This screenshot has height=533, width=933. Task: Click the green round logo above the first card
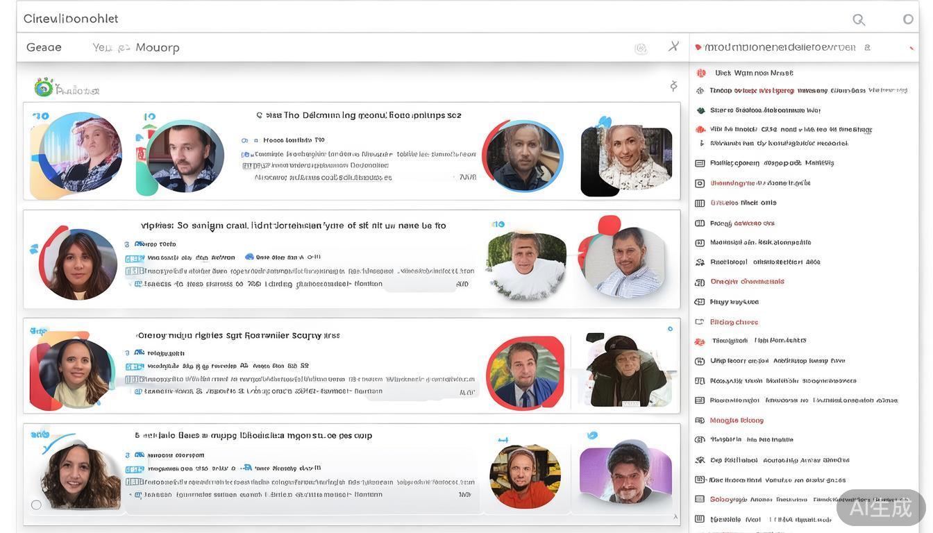coord(44,87)
